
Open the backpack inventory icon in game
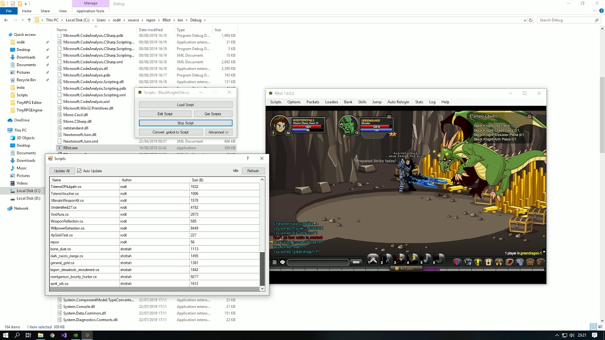(541, 262)
